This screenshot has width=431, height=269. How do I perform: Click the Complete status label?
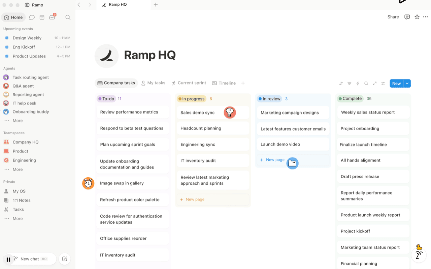[x=350, y=98]
